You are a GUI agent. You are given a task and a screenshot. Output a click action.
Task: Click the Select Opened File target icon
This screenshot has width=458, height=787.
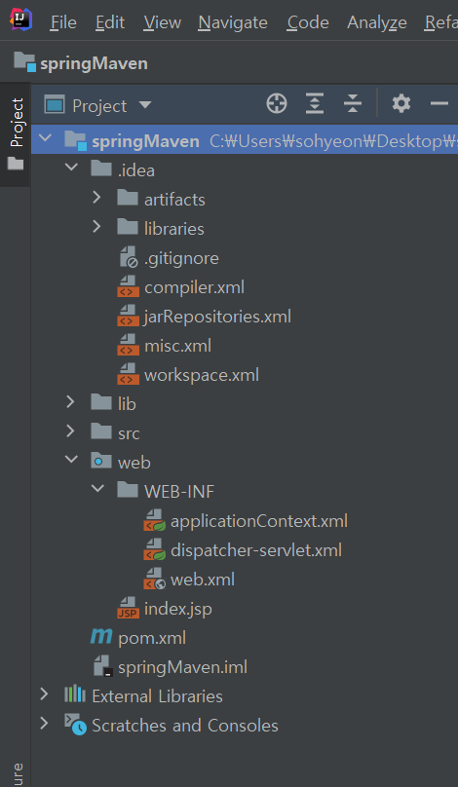coord(277,104)
